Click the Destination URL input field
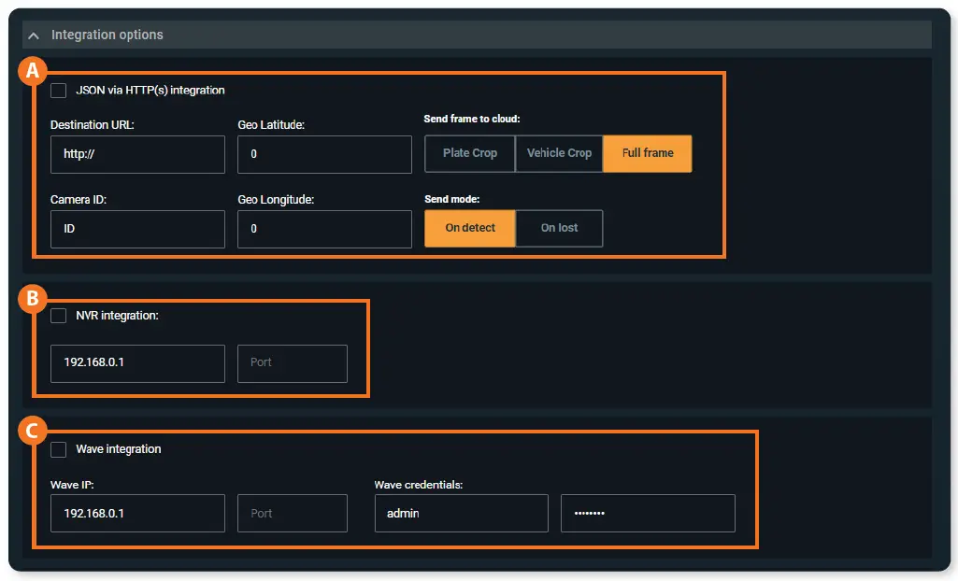Image resolution: width=958 pixels, height=581 pixels. click(x=137, y=154)
